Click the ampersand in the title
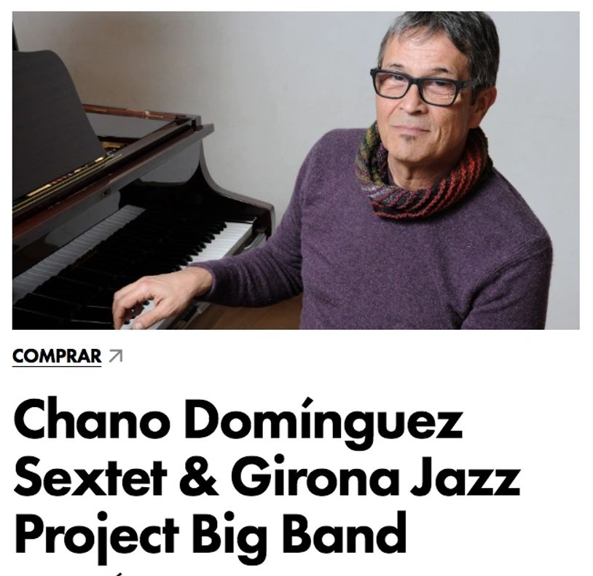This screenshot has width=593, height=576. 198,477
